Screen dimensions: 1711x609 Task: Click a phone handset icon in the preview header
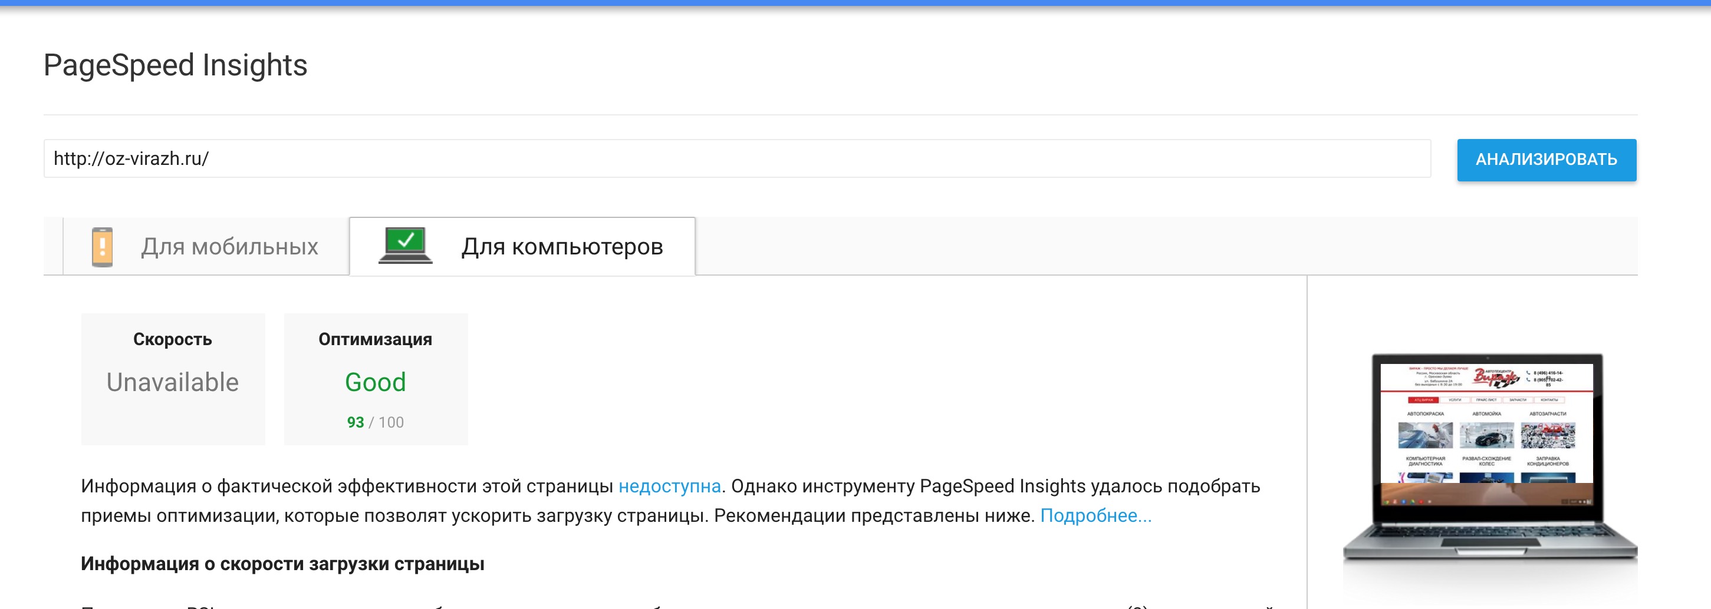[x=1527, y=373]
